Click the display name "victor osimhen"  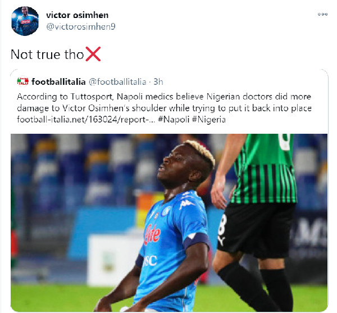click(x=78, y=15)
